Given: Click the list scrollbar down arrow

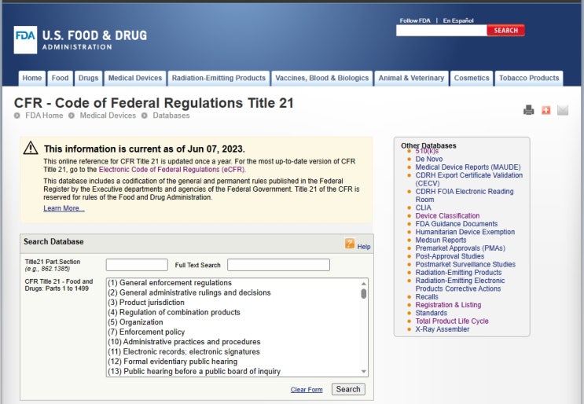Looking at the screenshot, I should 363,371.
